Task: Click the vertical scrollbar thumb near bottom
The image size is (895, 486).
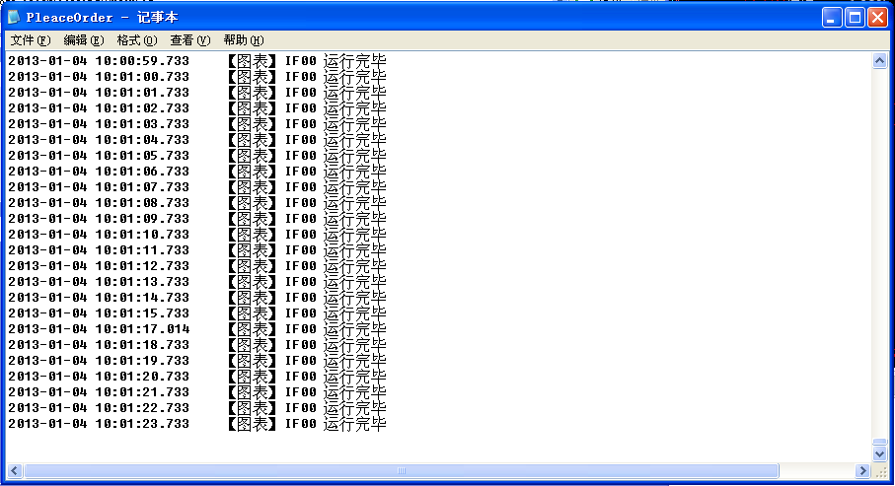Action: pyautogui.click(x=879, y=442)
